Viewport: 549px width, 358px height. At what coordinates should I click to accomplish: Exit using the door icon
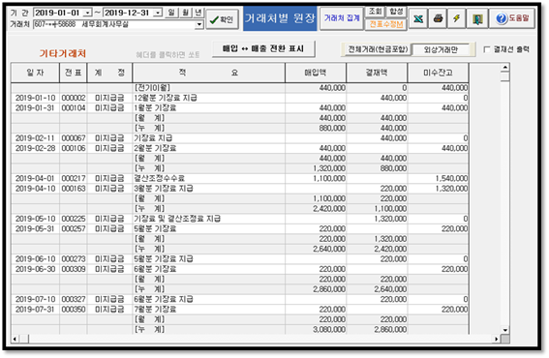pos(477,18)
